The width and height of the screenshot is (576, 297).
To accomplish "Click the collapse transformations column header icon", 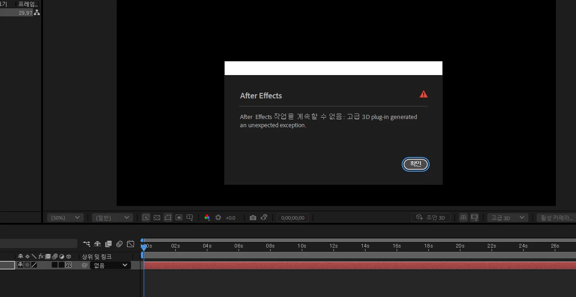I will pyautogui.click(x=27, y=257).
